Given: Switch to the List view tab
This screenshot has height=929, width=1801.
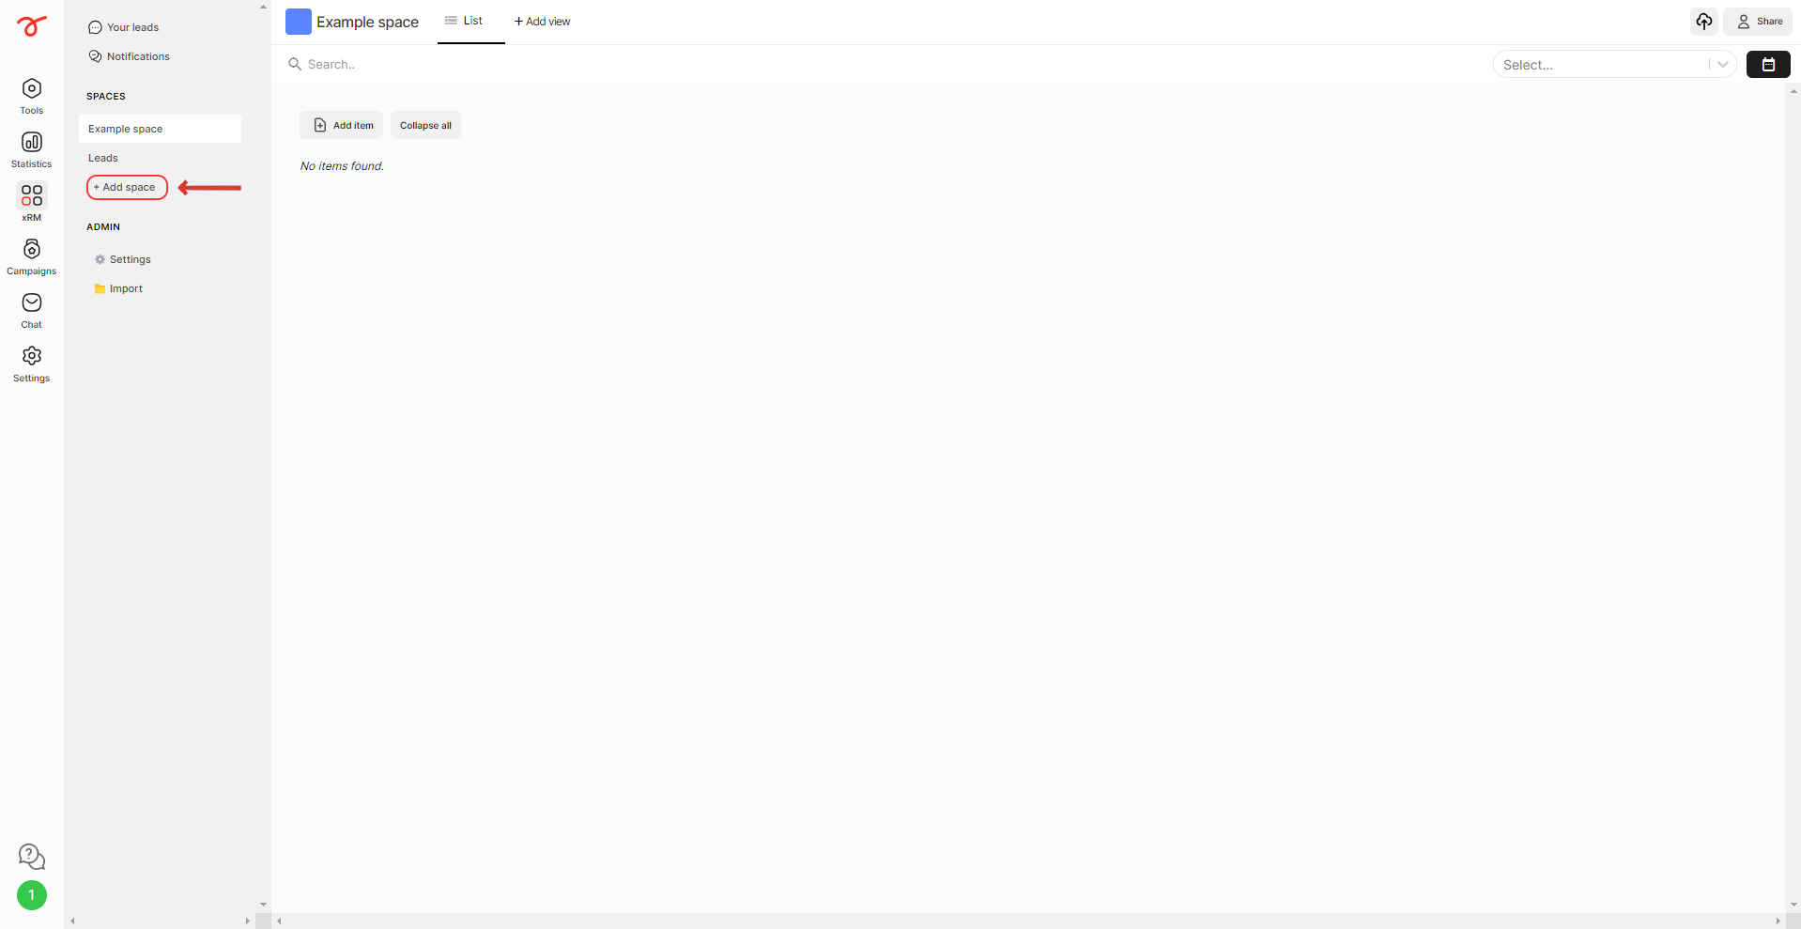Looking at the screenshot, I should coord(471,21).
